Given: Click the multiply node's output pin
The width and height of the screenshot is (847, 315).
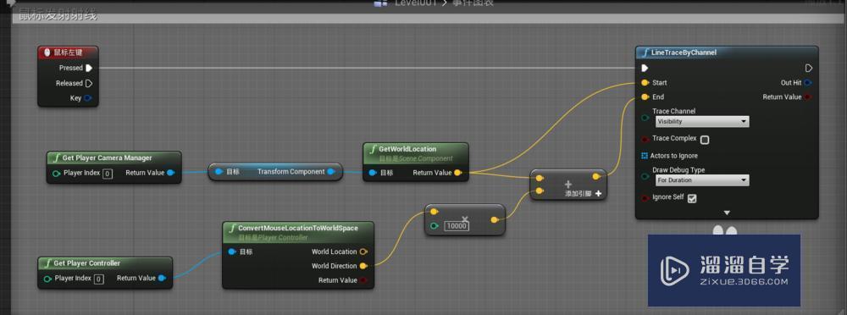Looking at the screenshot, I should tap(495, 220).
